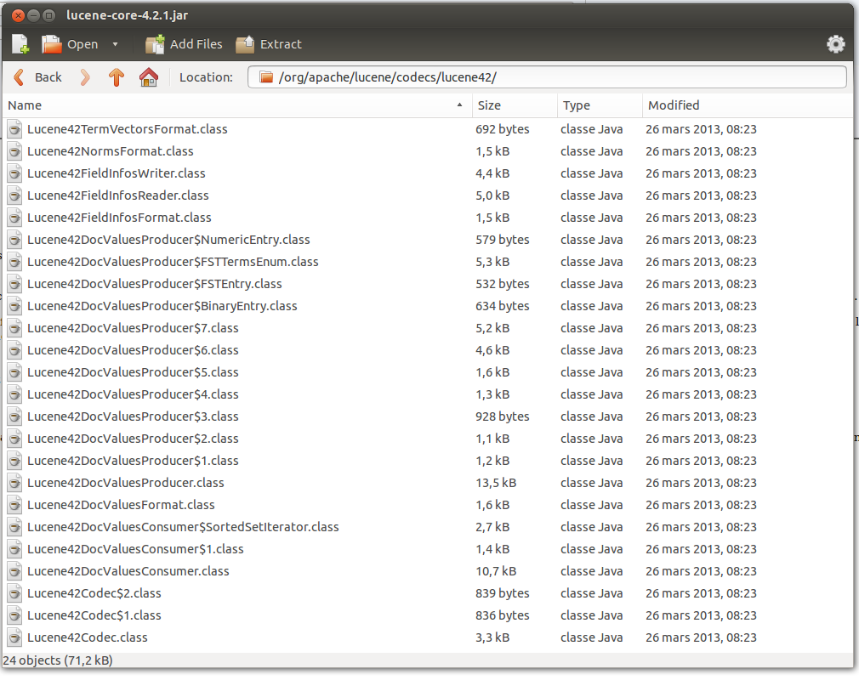
Task: Select Lucene42Codec$1.class file
Action: [x=427, y=615]
